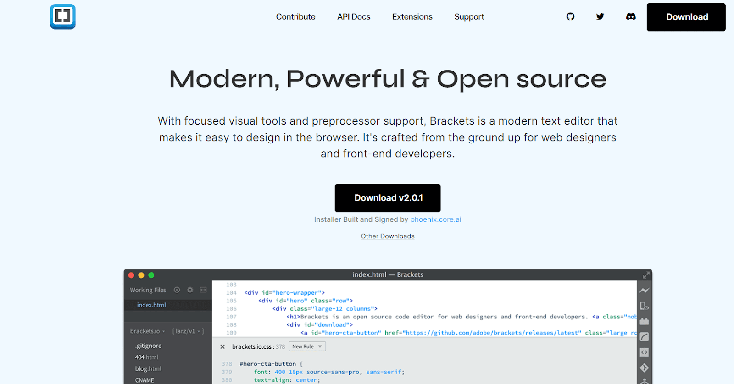Click the red close dot of editor window
The height and width of the screenshot is (384, 734).
131,275
